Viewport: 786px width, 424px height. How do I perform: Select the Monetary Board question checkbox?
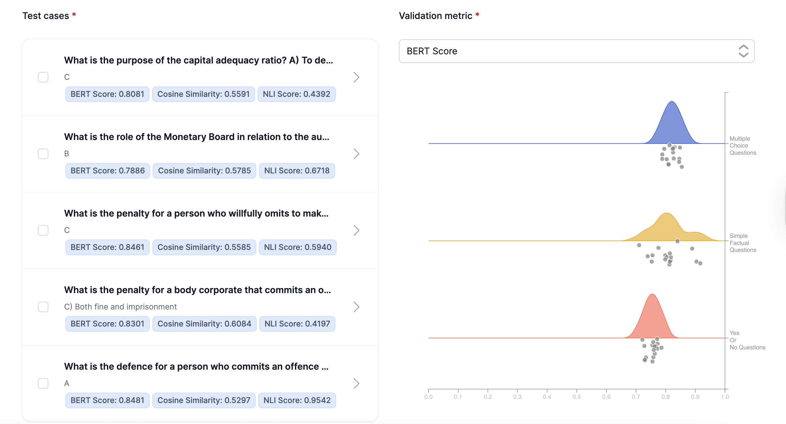43,154
